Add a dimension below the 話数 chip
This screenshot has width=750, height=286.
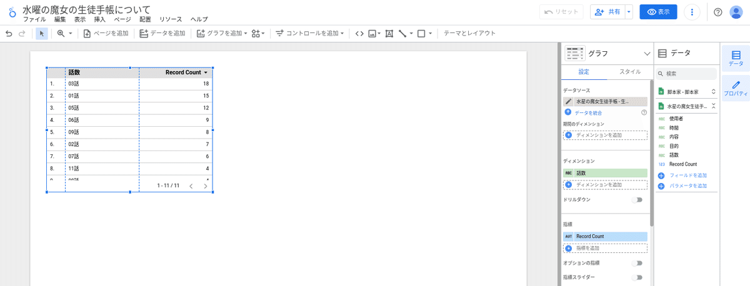(x=605, y=185)
